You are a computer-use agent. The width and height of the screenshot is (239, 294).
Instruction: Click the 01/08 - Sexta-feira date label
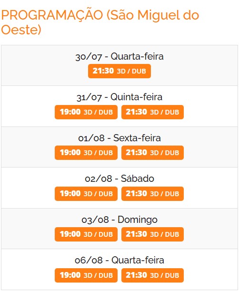[119, 138]
